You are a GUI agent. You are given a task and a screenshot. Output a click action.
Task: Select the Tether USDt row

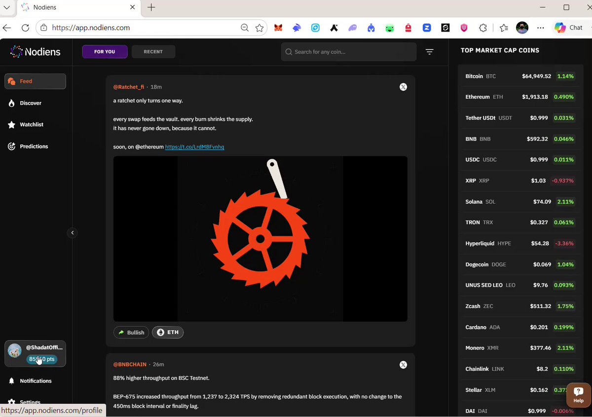click(x=520, y=118)
